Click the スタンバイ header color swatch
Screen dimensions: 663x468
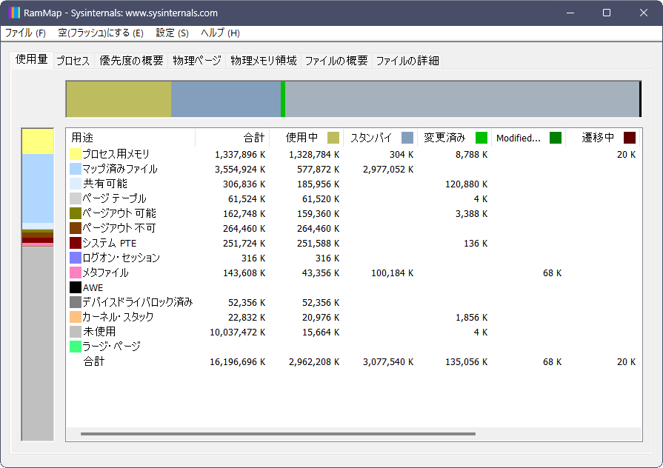407,137
